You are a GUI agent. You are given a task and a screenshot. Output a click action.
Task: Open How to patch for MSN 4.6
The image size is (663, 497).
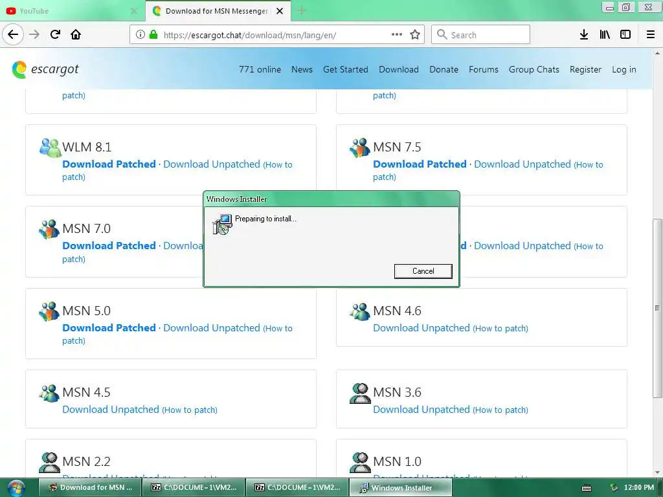click(x=500, y=328)
